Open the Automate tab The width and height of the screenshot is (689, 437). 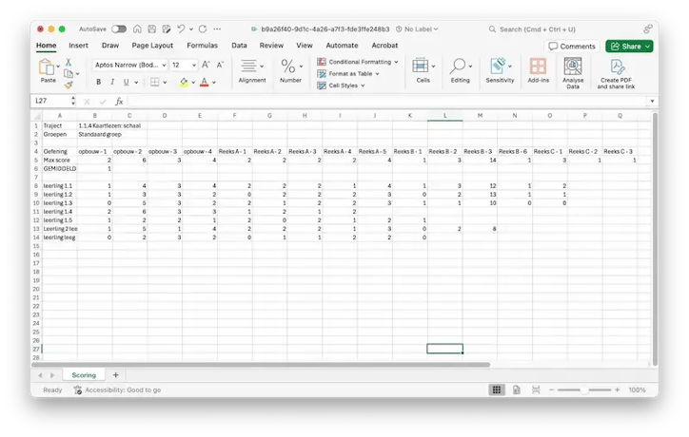[342, 46]
